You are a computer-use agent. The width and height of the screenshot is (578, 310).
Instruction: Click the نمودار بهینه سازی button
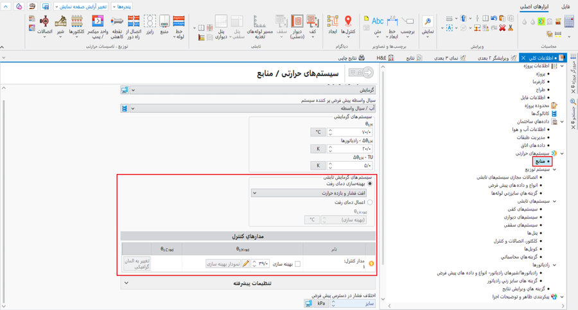point(223,264)
